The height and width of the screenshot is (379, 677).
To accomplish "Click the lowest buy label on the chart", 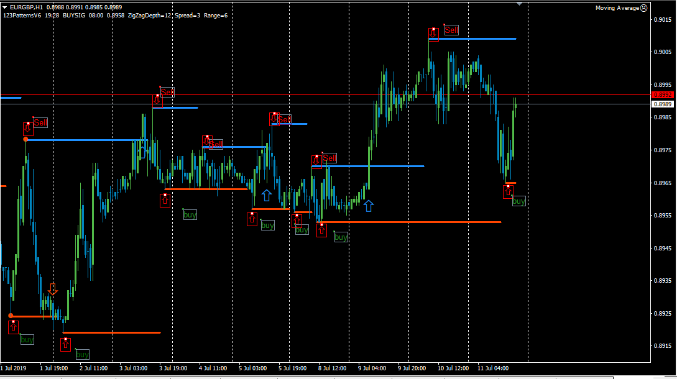I will (x=82, y=354).
